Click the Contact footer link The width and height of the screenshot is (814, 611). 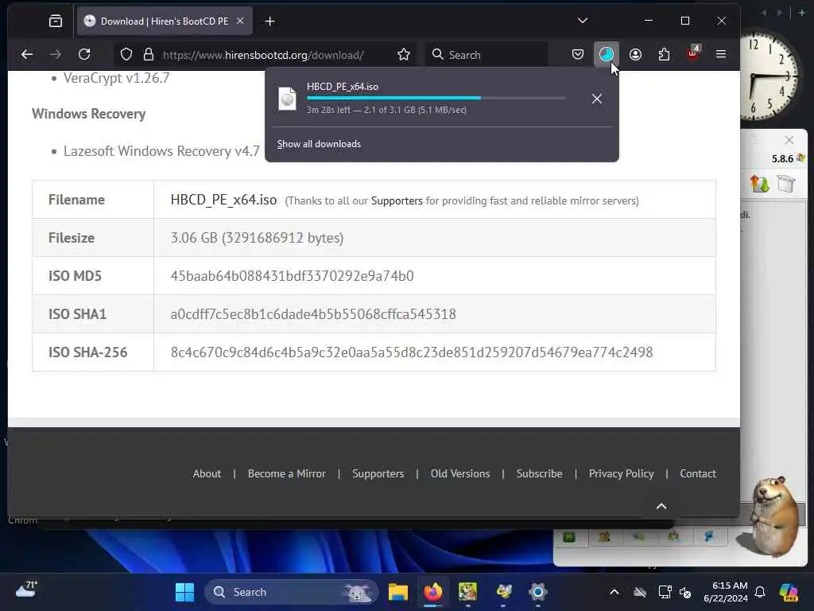pyautogui.click(x=698, y=473)
